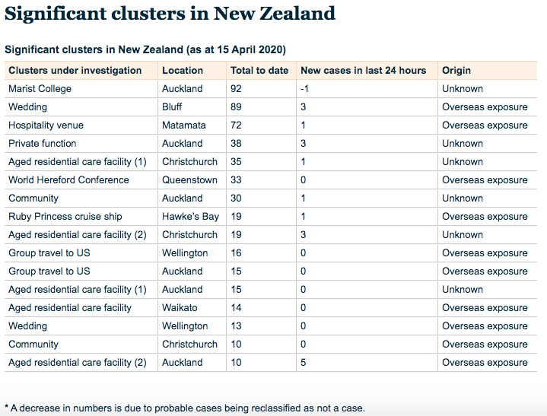Viewport: 547px width, 416px height.
Task: Select the 'Marist College' cluster cell
Action: click(40, 89)
